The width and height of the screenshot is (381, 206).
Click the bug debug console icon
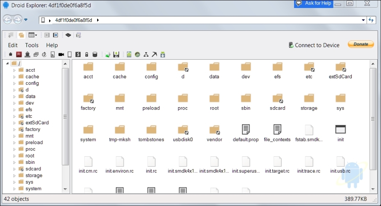[10, 54]
